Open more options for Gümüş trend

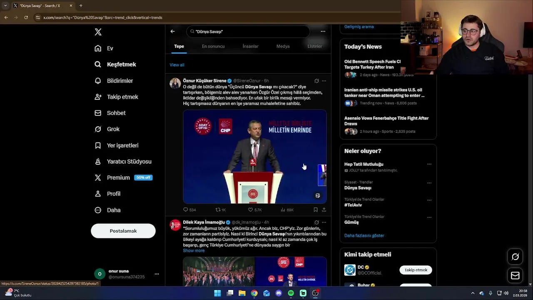429,217
